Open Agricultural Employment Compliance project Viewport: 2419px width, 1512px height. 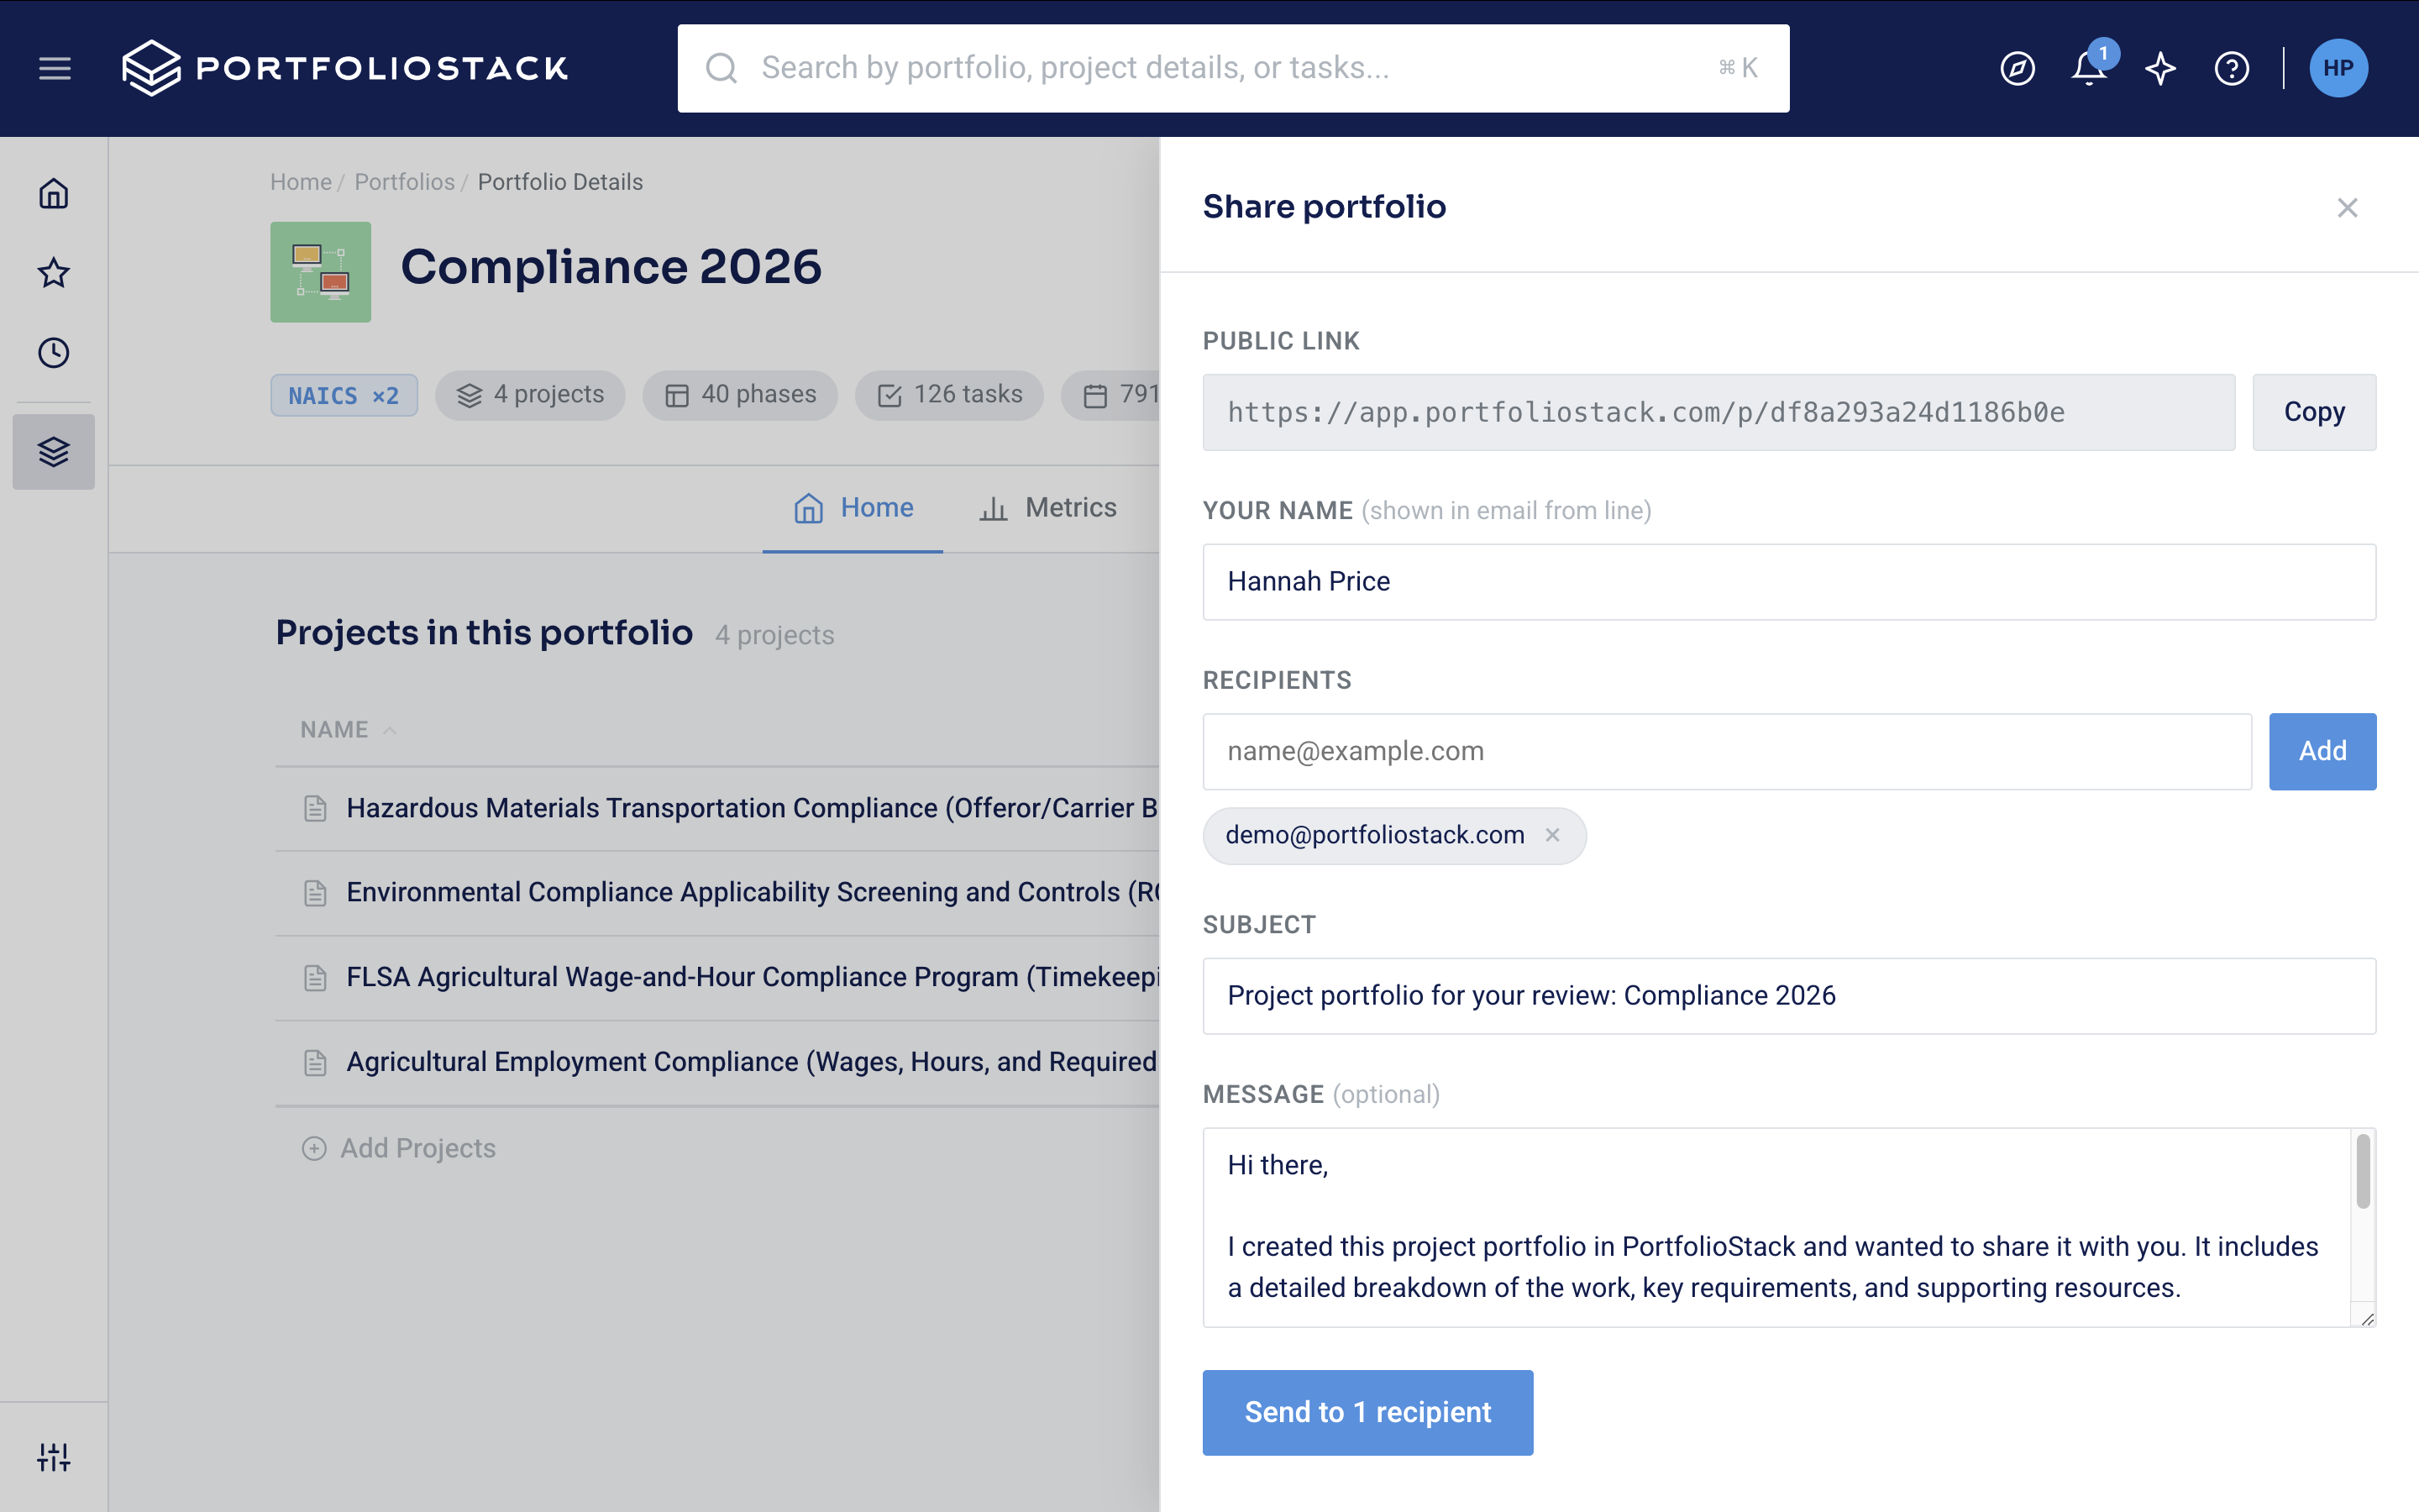point(752,1062)
